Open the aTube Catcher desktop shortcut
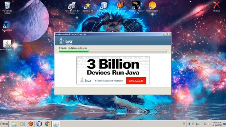The image size is (226, 127). [120, 7]
